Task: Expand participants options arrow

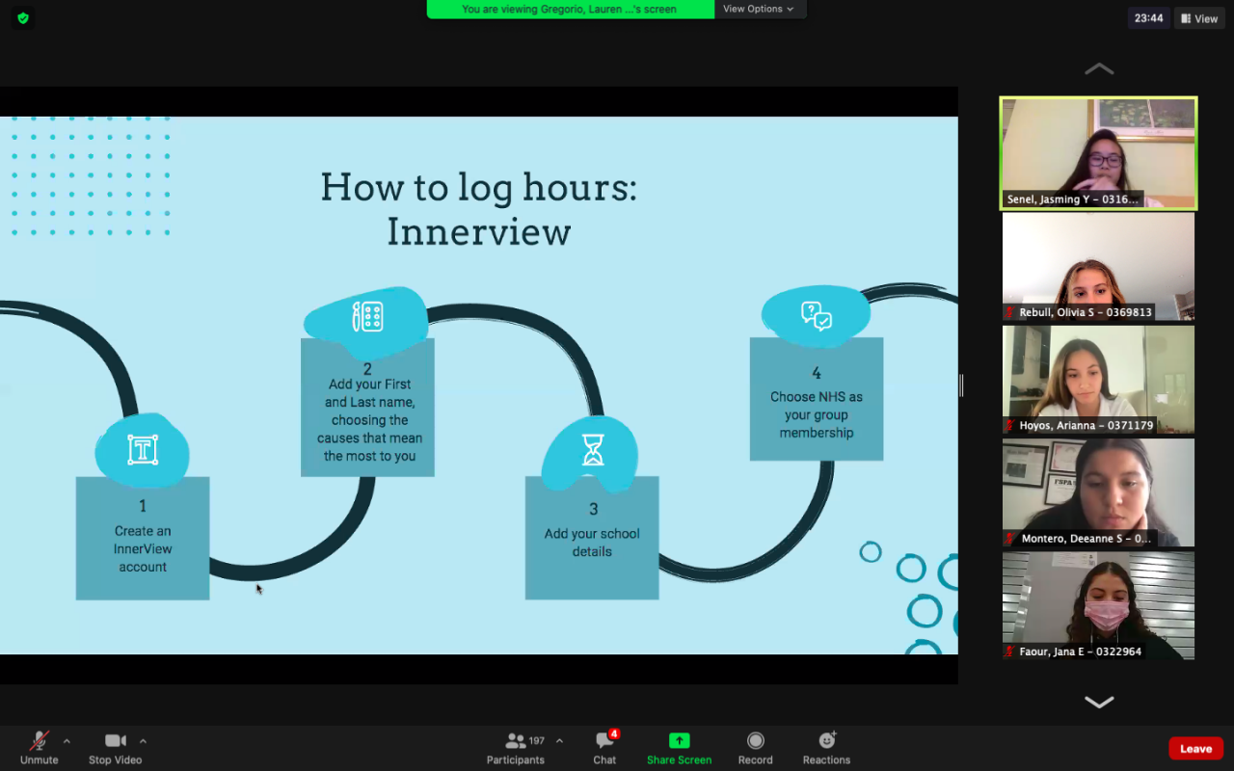Action: pos(559,741)
